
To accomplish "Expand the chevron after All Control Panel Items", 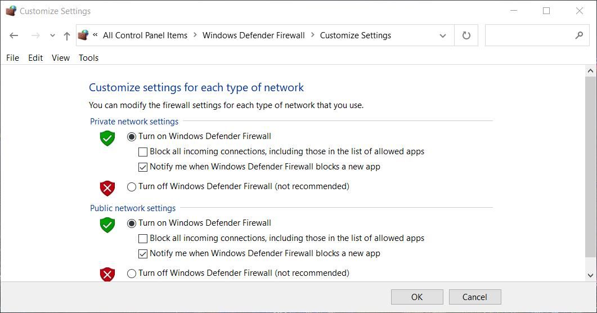I will [x=195, y=35].
